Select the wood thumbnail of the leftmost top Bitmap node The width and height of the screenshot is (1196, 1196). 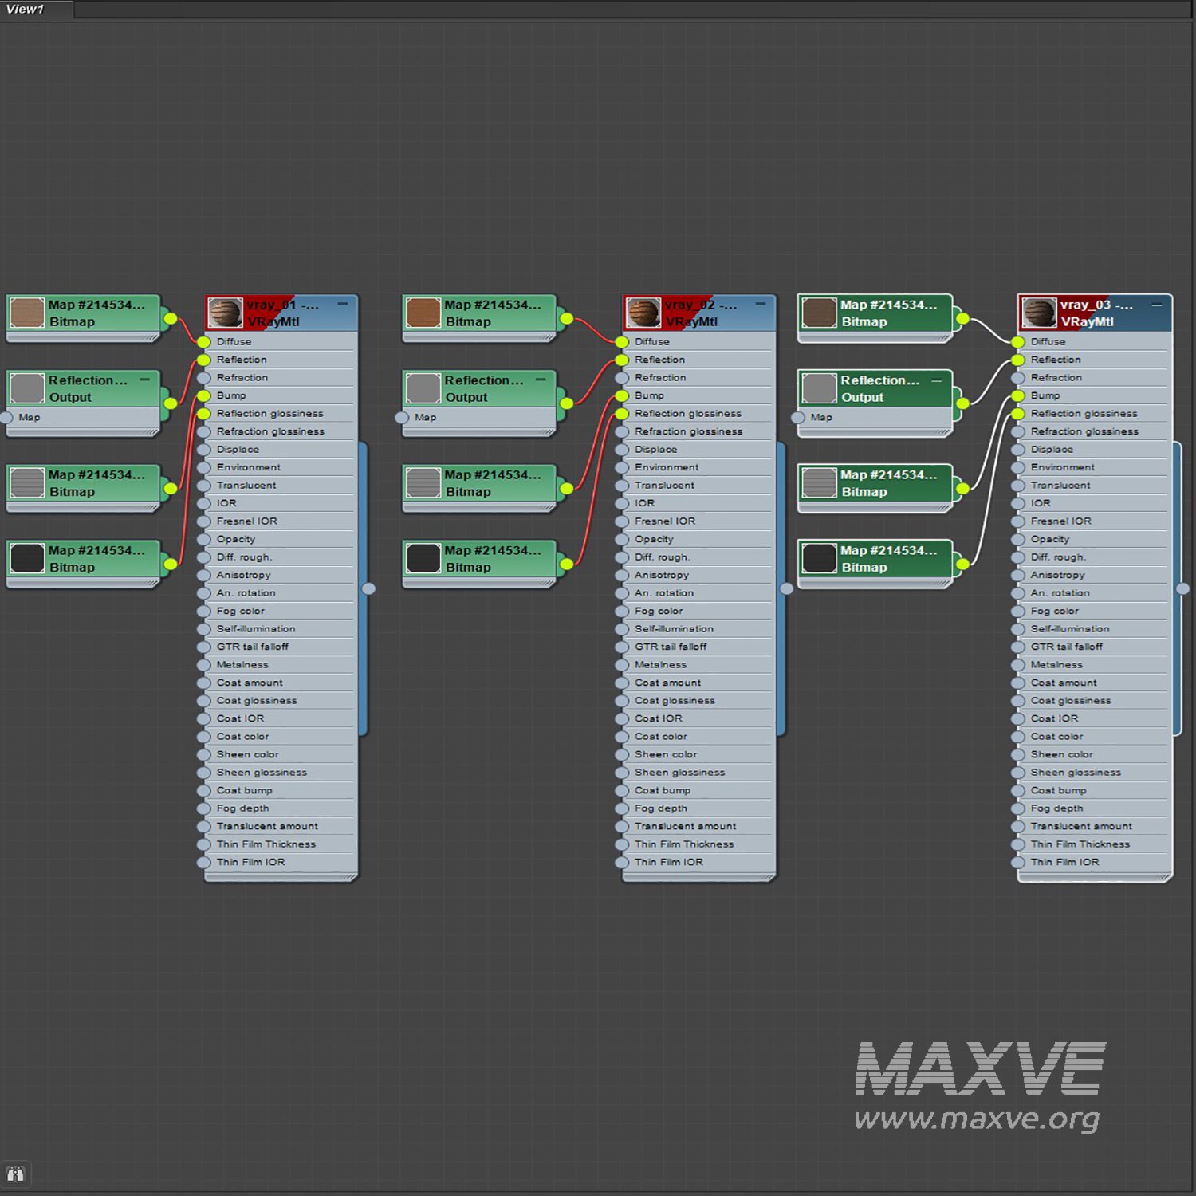27,313
